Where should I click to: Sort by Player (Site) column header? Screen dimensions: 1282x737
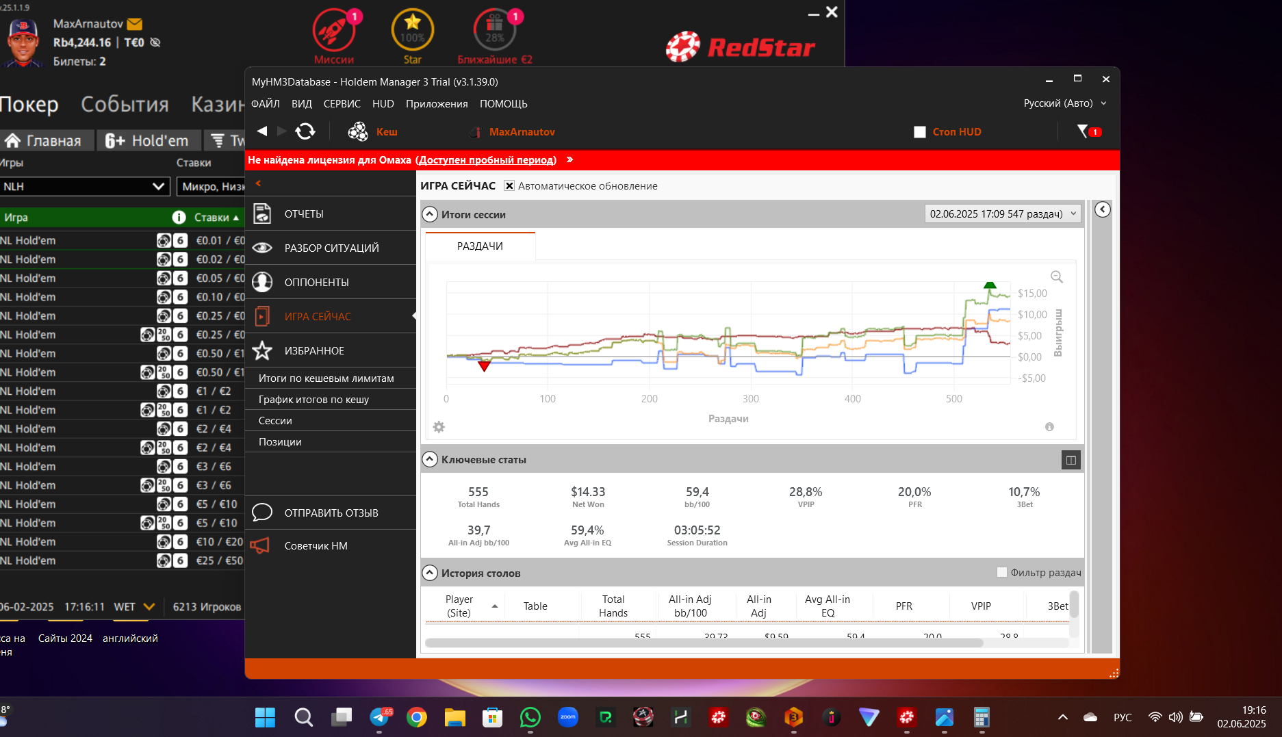point(464,606)
